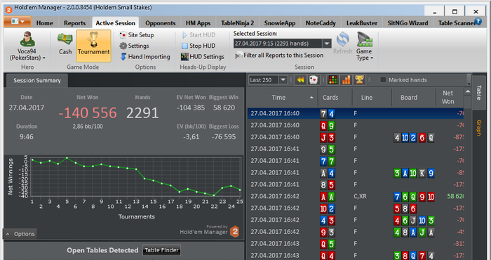This screenshot has width=491, height=260.
Task: Open the NoteCaddy tab
Action: (321, 23)
